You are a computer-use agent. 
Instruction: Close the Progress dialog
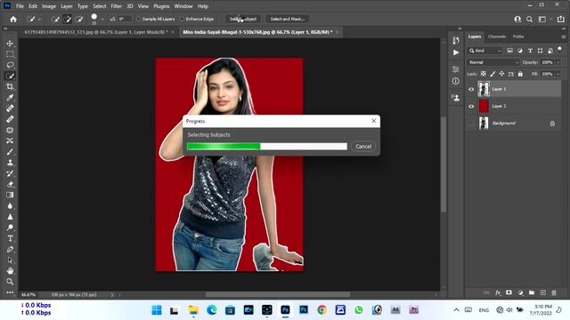pos(374,121)
